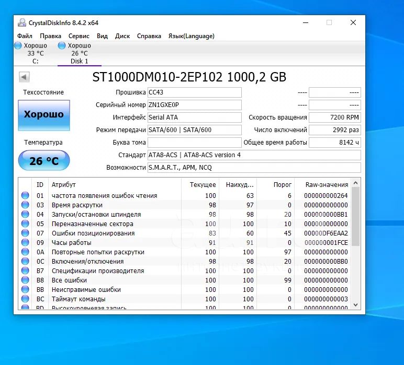Click the CrystalDiskInfo title bar app icon
The image size is (404, 365).
pyautogui.click(x=22, y=22)
